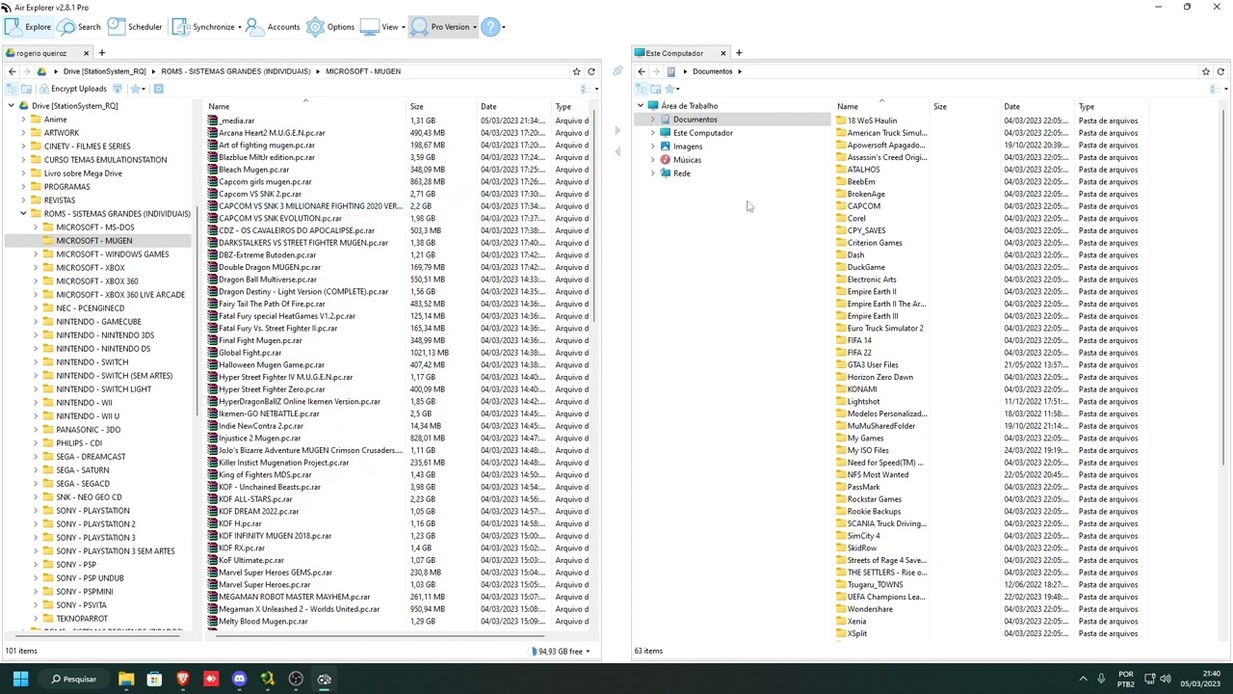Add a new tab in right pane

[x=740, y=53]
